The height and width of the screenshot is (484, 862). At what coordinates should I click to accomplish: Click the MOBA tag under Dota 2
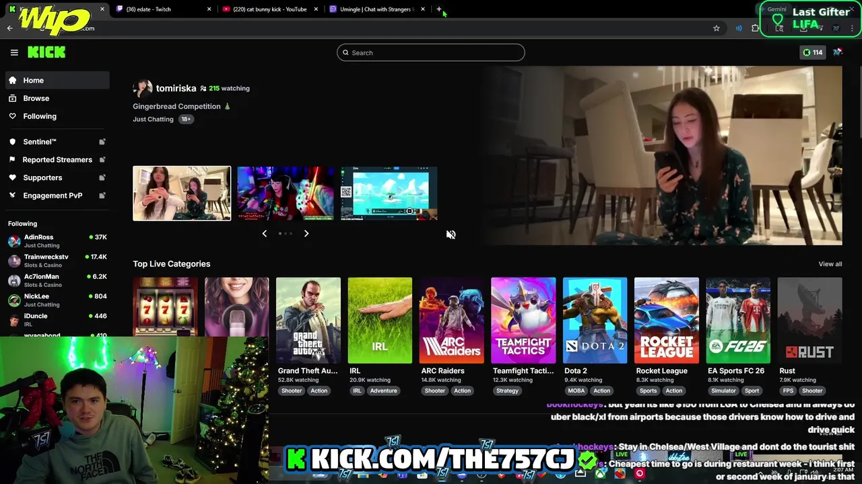pos(576,391)
